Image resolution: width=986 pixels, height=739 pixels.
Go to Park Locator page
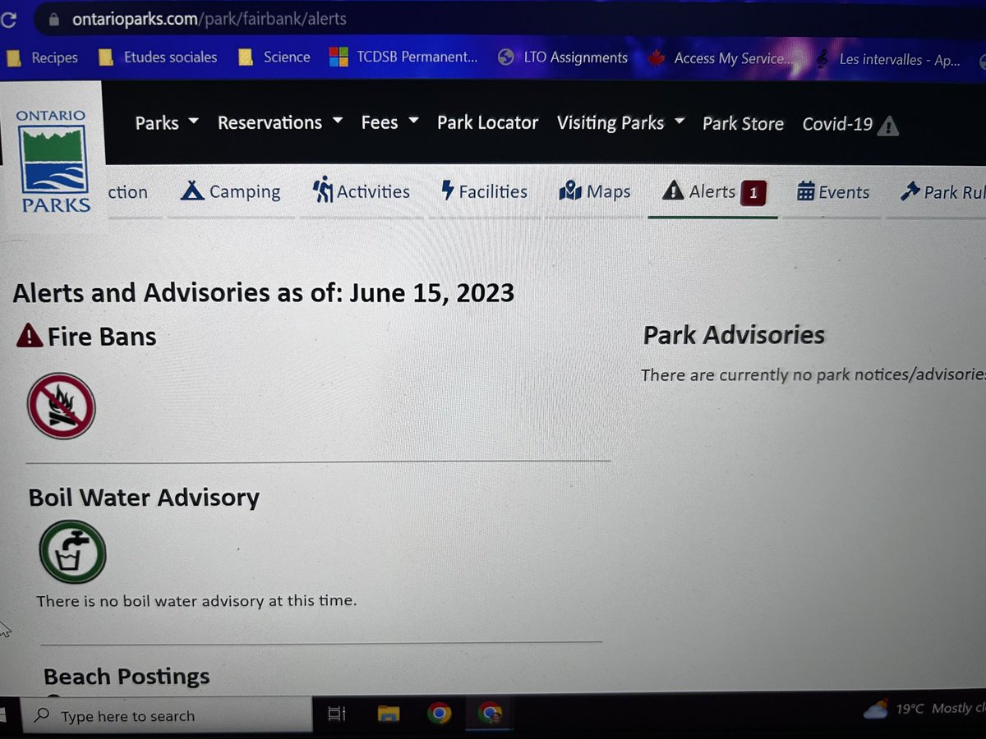[487, 122]
